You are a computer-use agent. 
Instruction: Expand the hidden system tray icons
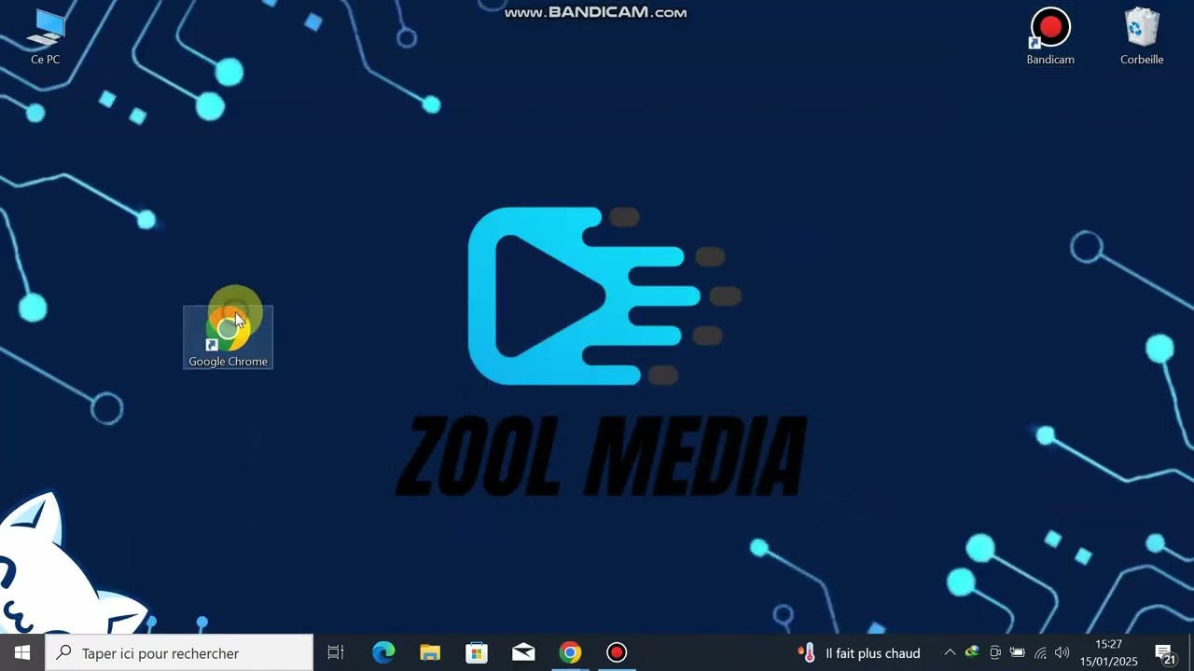point(950,652)
